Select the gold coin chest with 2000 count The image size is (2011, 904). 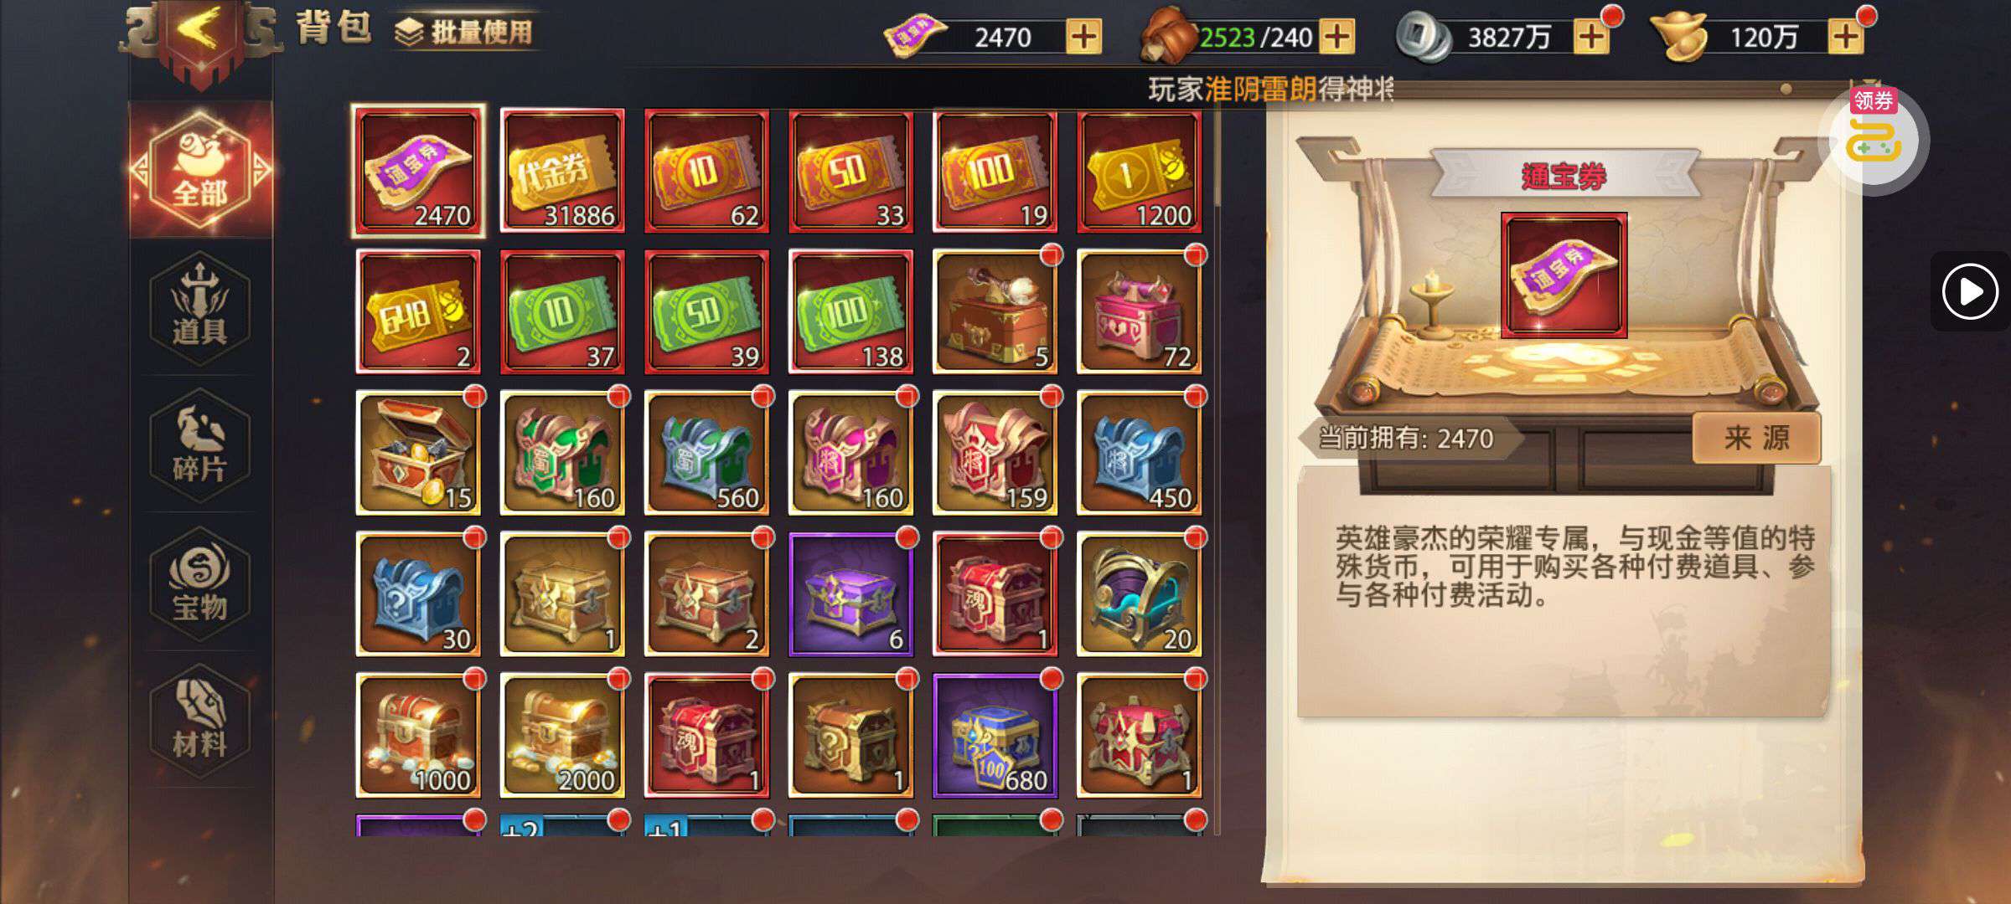tap(562, 735)
